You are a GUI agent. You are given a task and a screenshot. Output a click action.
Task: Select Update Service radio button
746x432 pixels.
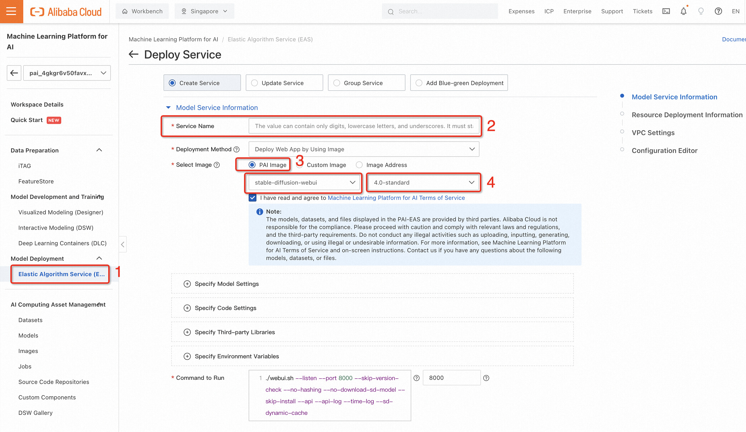255,83
